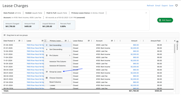Click date cell 11-04-2024
This screenshot has height=95, width=181.
coord(8,57)
